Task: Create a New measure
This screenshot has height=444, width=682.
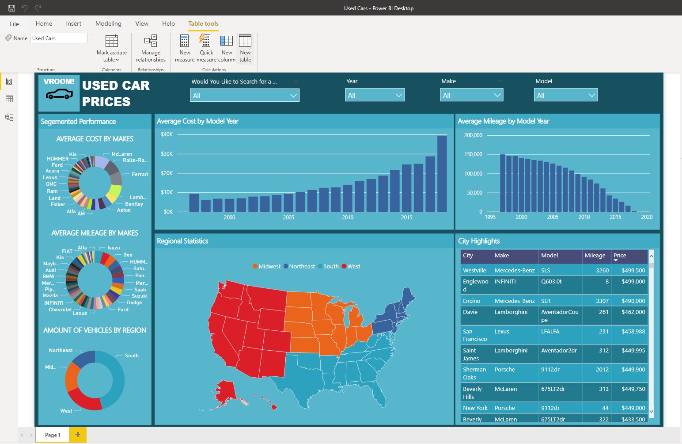Action: click(x=185, y=49)
